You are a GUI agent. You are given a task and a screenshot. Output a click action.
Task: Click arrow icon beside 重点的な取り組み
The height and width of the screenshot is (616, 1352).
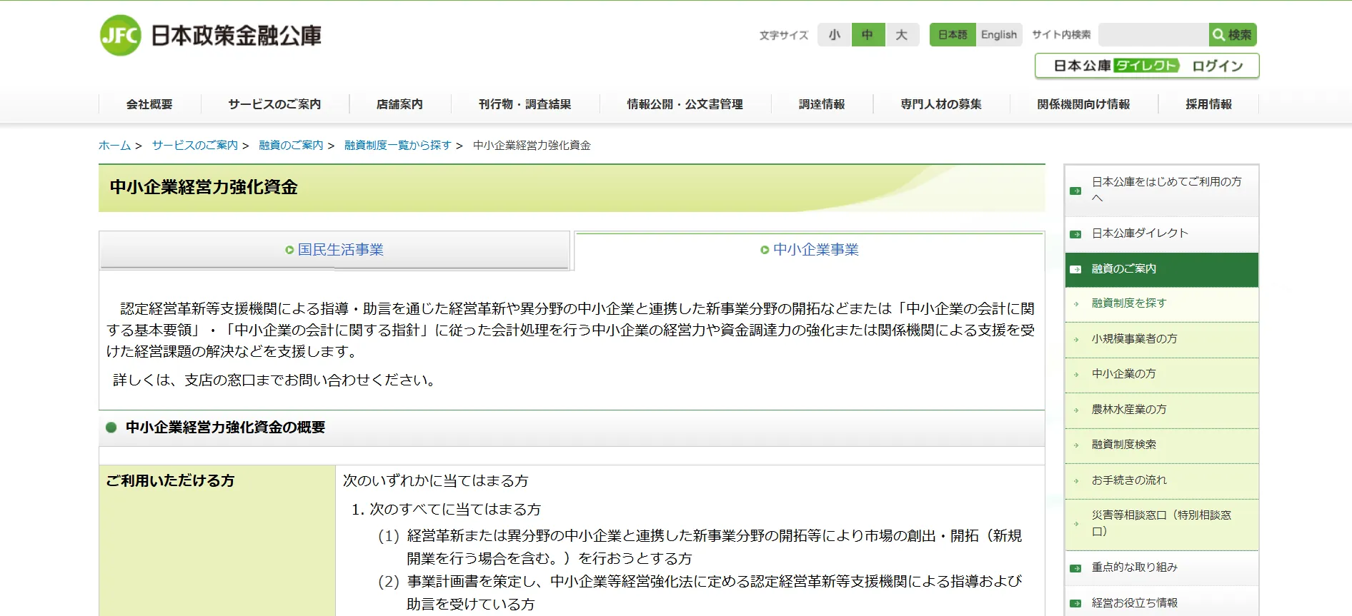click(x=1075, y=568)
